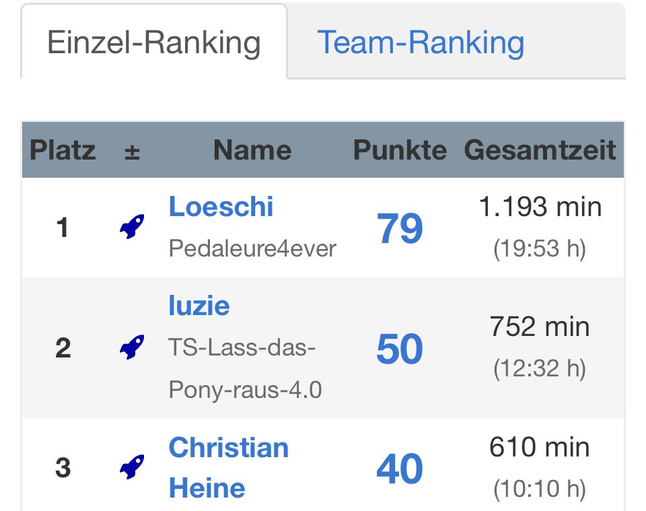The width and height of the screenshot is (646, 511).
Task: Follow the Christian Heine name link
Action: tap(228, 467)
